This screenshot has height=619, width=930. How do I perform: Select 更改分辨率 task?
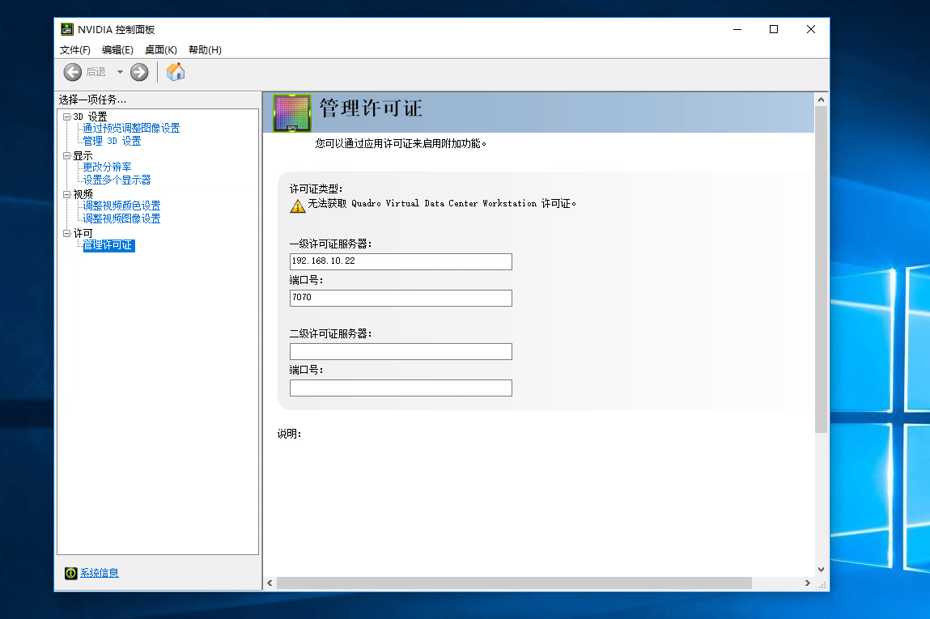(x=107, y=167)
